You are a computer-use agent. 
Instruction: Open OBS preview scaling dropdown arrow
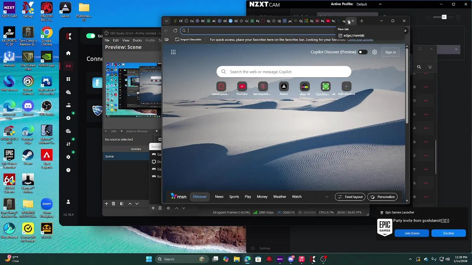point(156,131)
